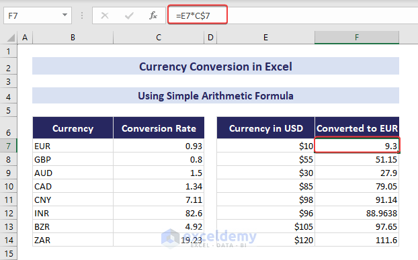The width and height of the screenshot is (418, 260).
Task: Click the formula bar text =E7*C$7
Action: pyautogui.click(x=193, y=15)
